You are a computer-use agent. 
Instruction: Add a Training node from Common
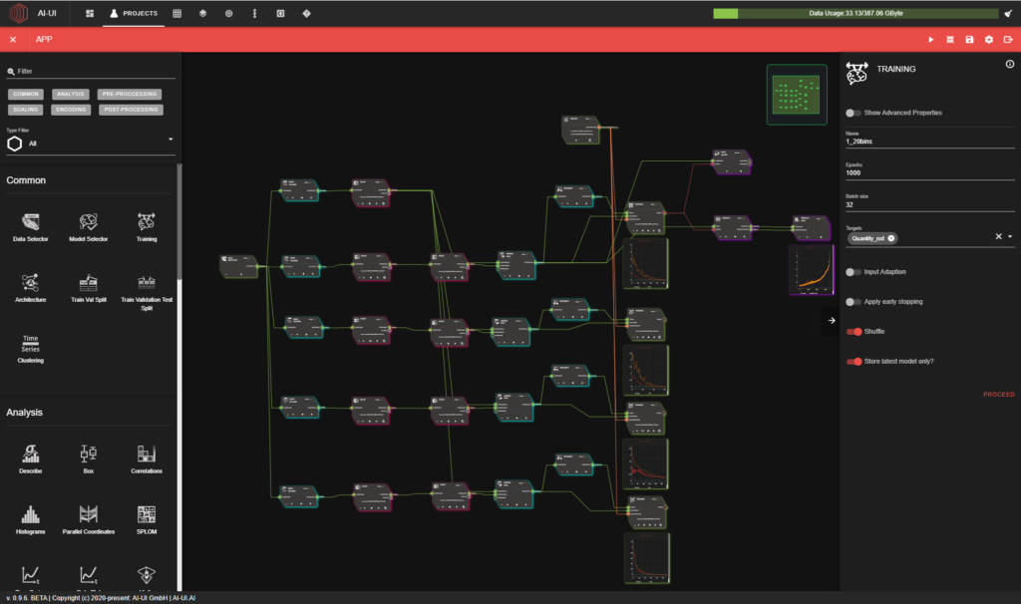point(147,227)
